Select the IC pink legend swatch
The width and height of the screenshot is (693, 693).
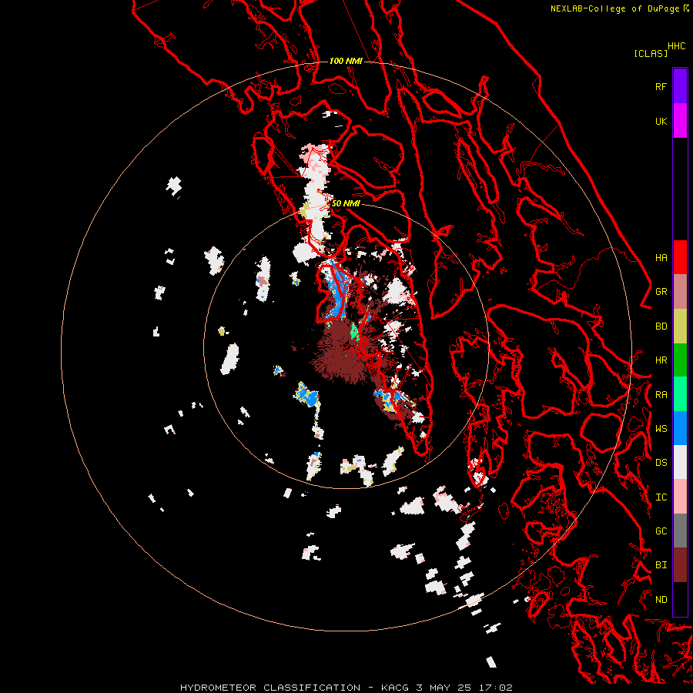(x=680, y=497)
